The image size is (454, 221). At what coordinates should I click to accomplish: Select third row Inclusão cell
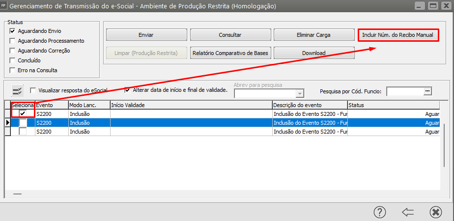(x=89, y=132)
